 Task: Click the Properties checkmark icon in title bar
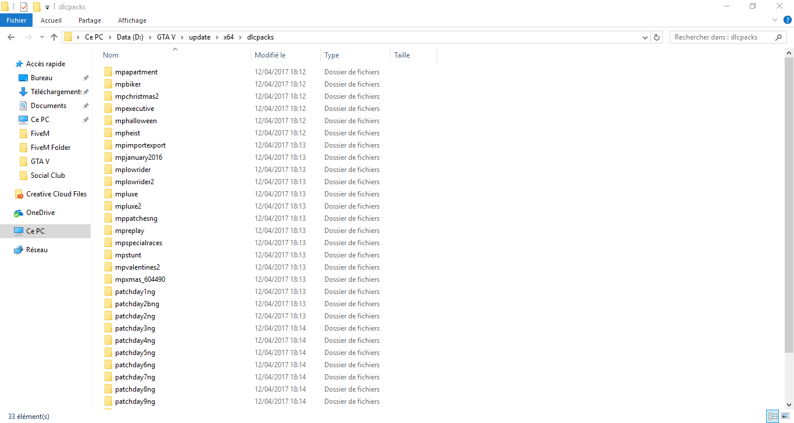(x=24, y=7)
